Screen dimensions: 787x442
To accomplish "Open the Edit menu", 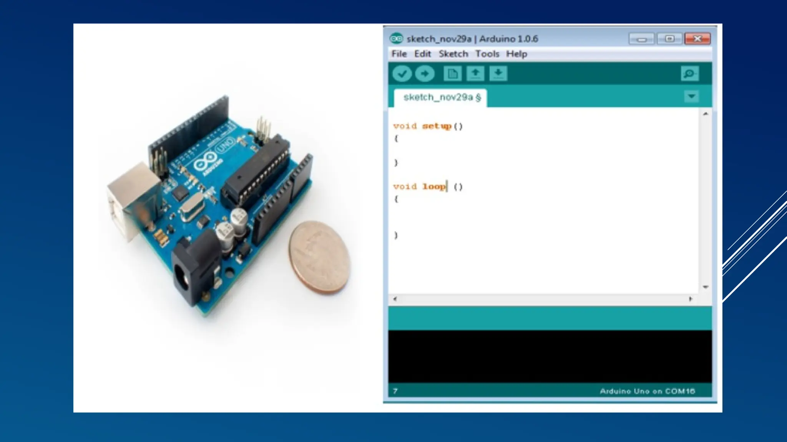I will (x=422, y=54).
